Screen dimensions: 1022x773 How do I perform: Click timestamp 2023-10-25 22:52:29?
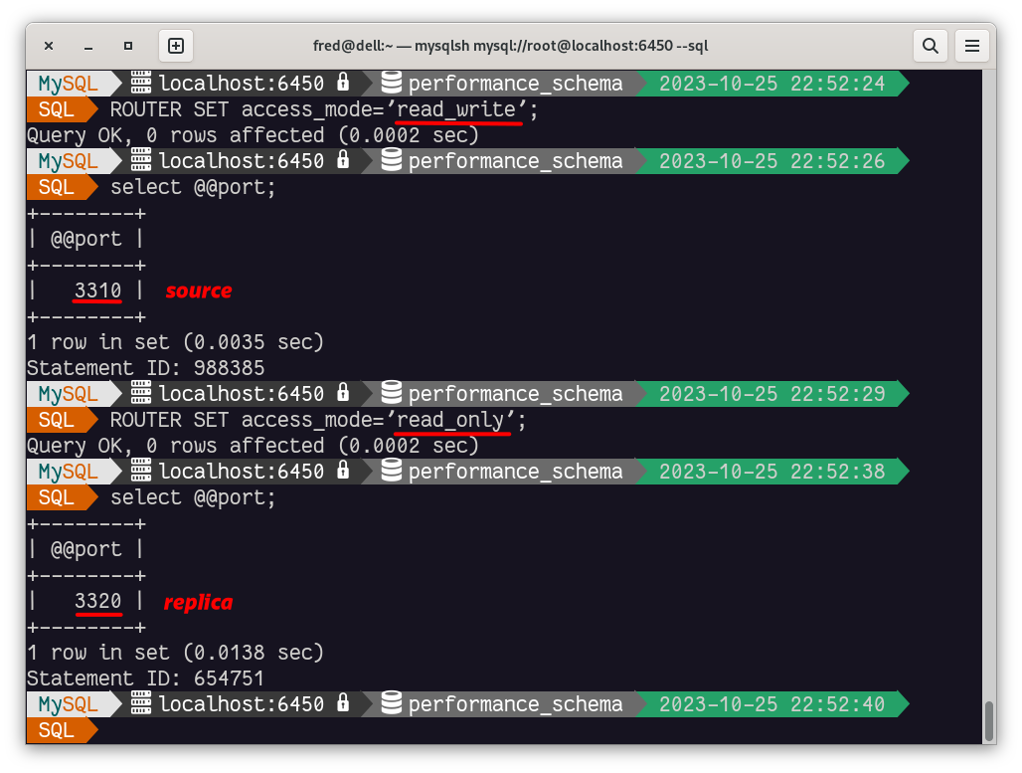771,394
